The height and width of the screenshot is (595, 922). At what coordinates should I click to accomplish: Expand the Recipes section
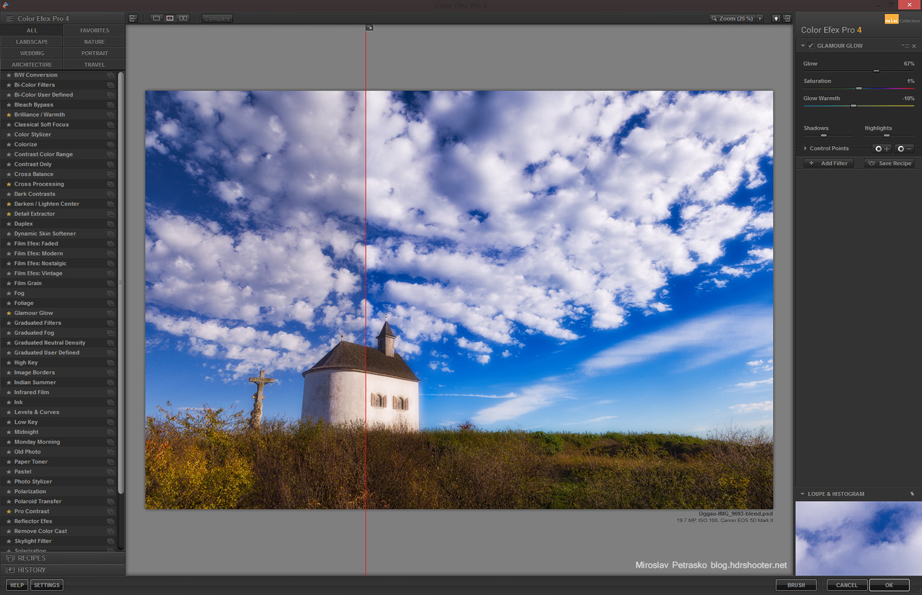click(x=63, y=558)
